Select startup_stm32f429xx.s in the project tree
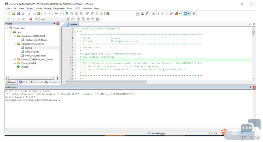This screenshot has height=142, width=263. tap(36, 40)
